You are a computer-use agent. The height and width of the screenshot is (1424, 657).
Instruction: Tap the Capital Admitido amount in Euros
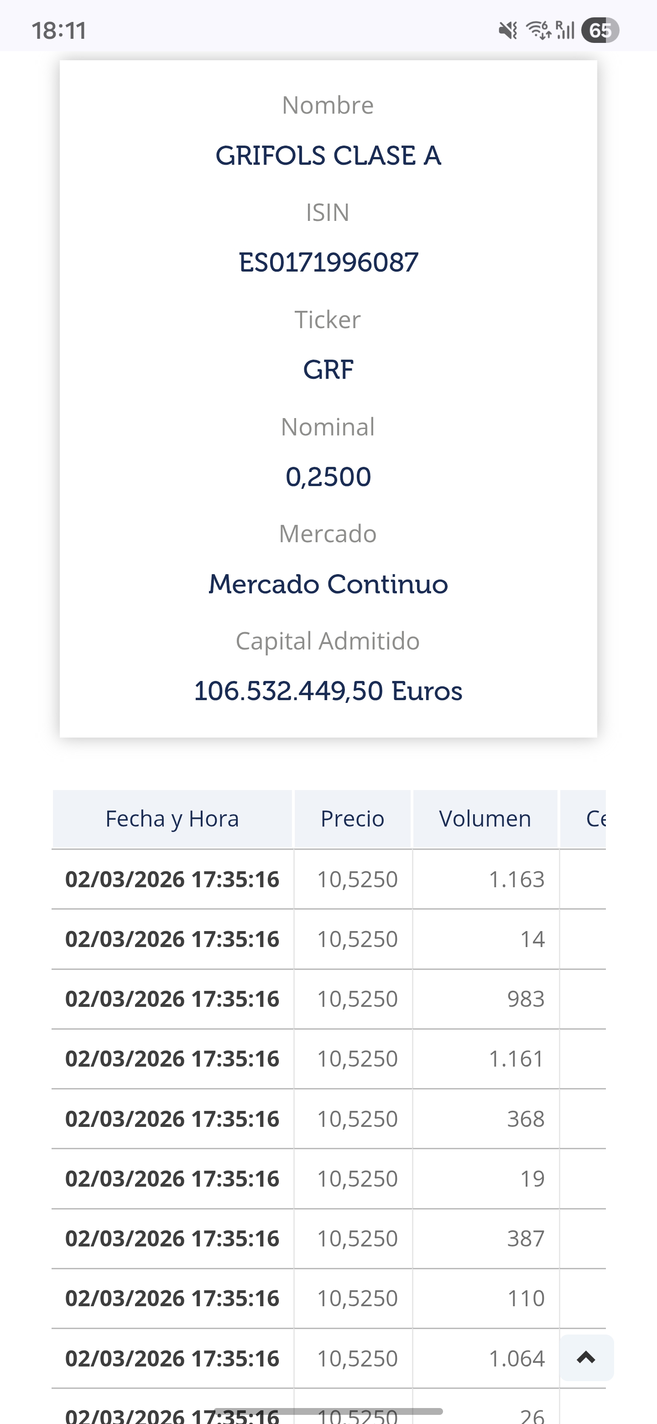(328, 691)
